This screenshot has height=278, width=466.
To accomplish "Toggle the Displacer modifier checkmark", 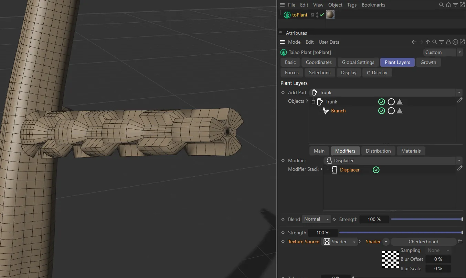I will click(x=376, y=170).
